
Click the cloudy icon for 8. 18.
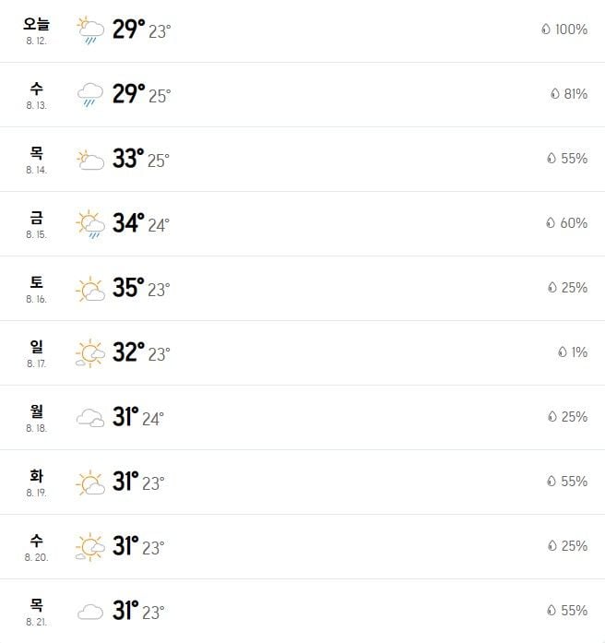[x=90, y=418]
